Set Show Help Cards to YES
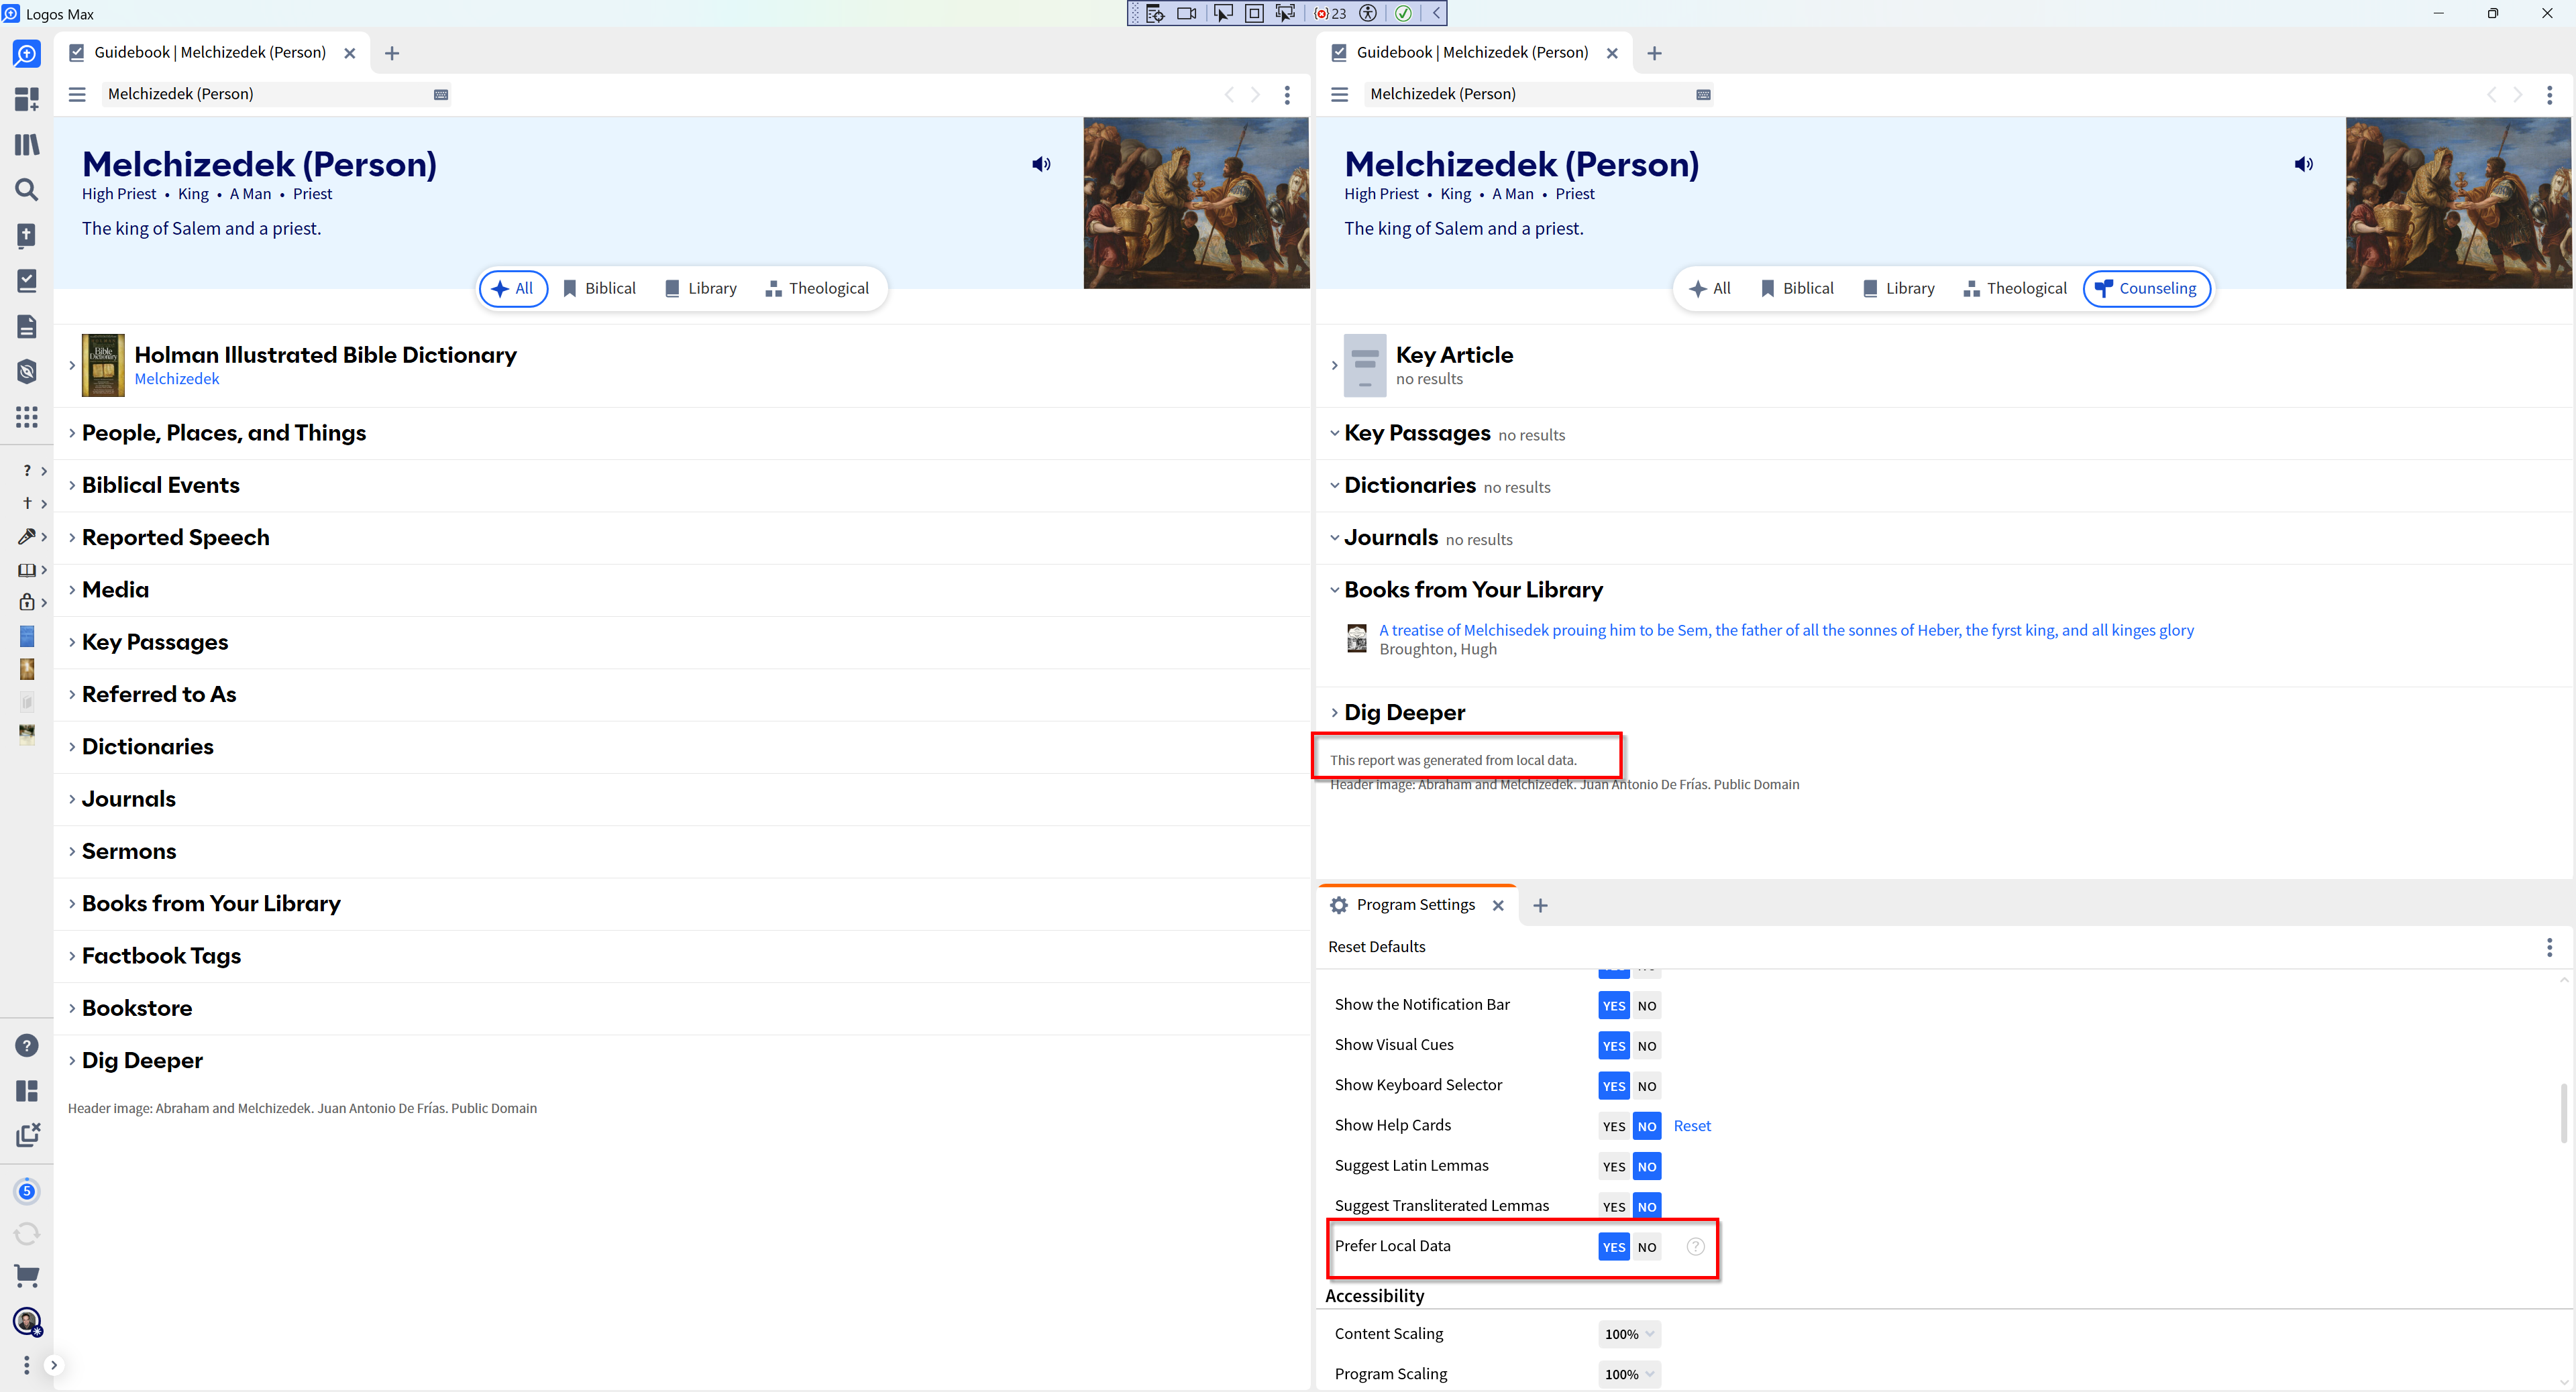This screenshot has width=2576, height=1392. point(1614,1126)
